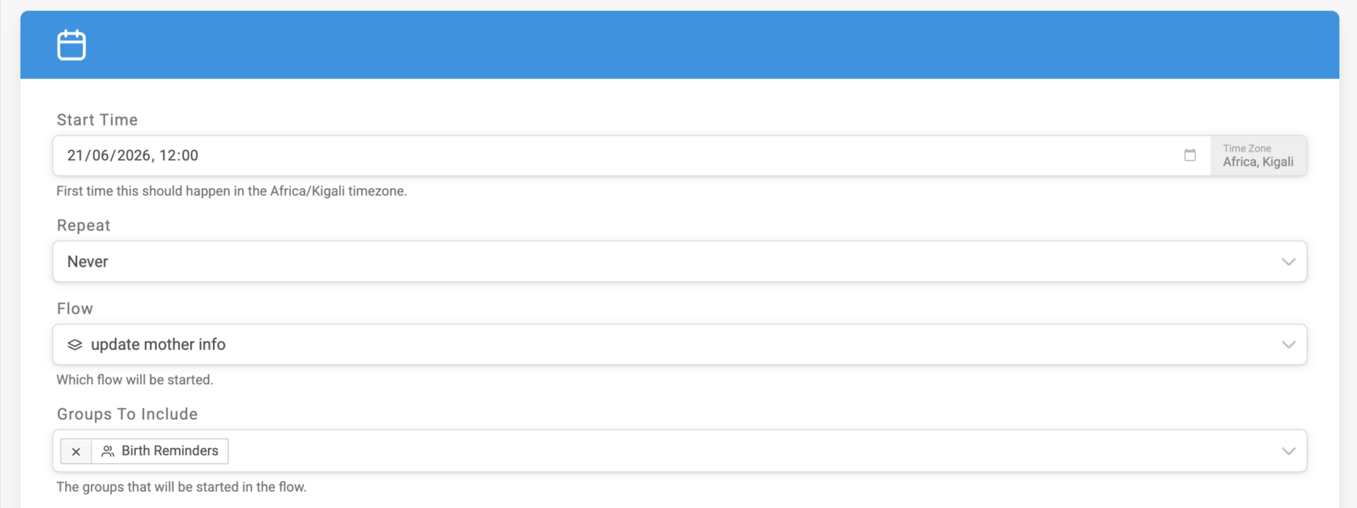The width and height of the screenshot is (1357, 508).
Task: Expand the Repeat dropdown chevron
Action: click(x=1288, y=262)
